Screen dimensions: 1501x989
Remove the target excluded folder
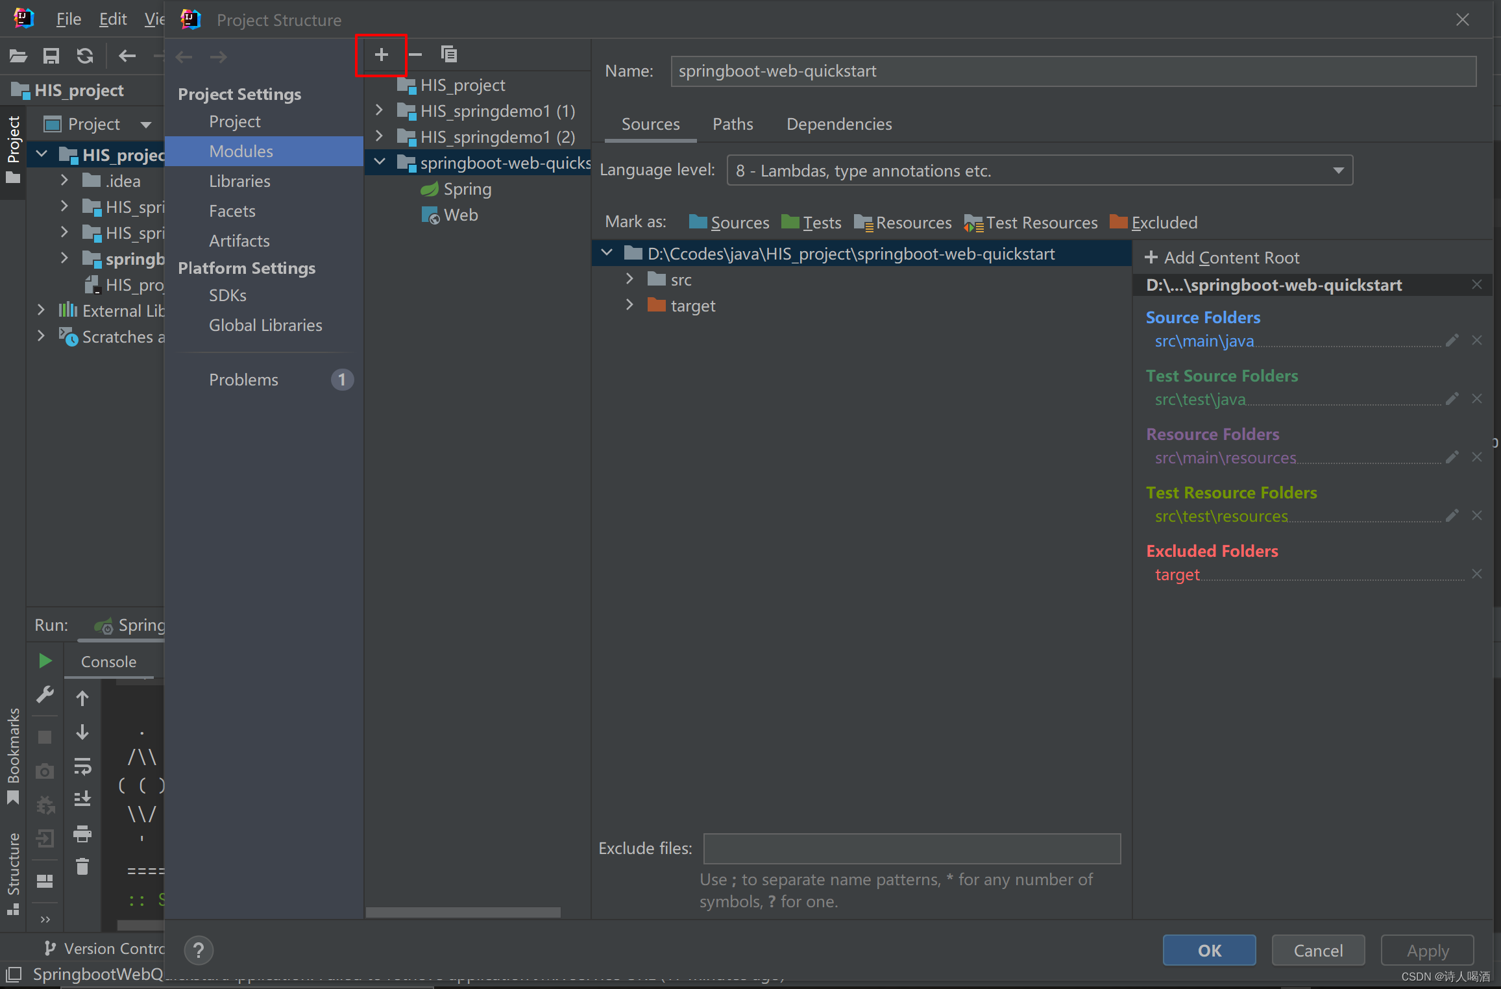pos(1476,574)
